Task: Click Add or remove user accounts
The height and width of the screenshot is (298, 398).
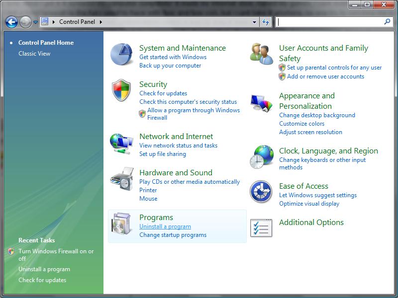Action: pos(325,76)
